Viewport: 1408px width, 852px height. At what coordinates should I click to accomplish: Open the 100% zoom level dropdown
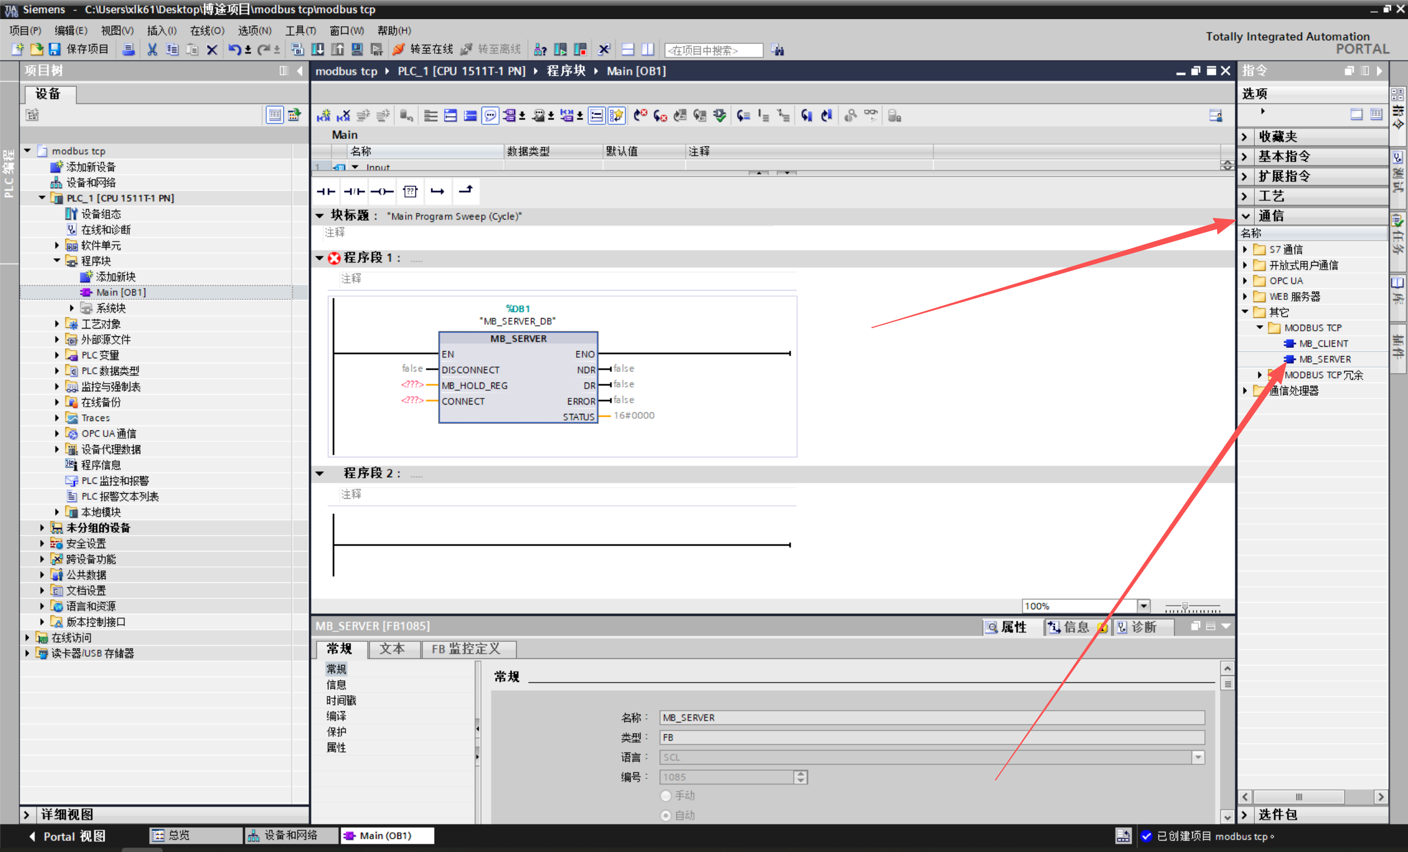[x=1143, y=606]
